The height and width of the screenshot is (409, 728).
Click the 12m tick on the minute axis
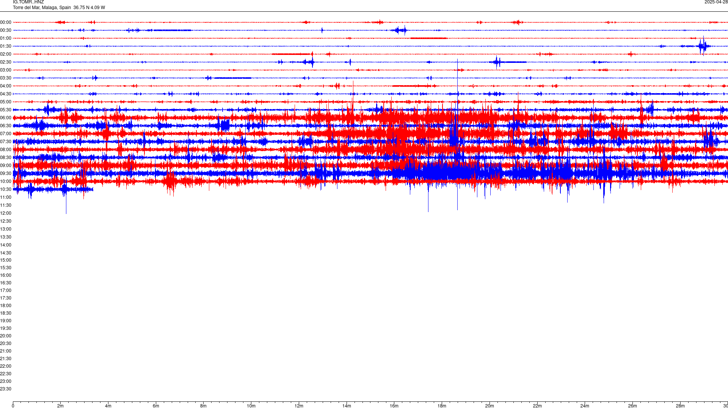299,406
